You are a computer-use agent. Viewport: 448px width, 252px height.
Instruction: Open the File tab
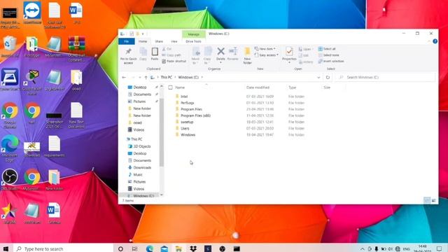[x=126, y=41]
